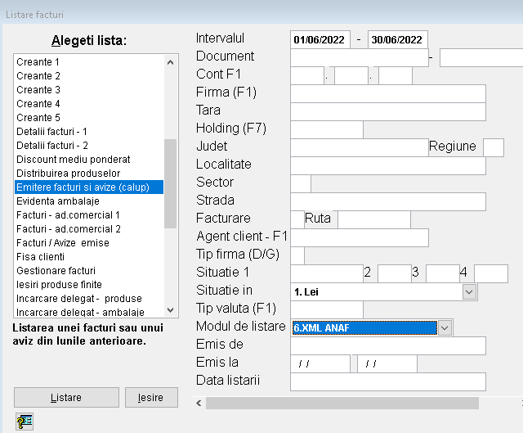Viewport: 523px width, 433px height.
Task: Click the first Document input field
Action: [x=360, y=58]
